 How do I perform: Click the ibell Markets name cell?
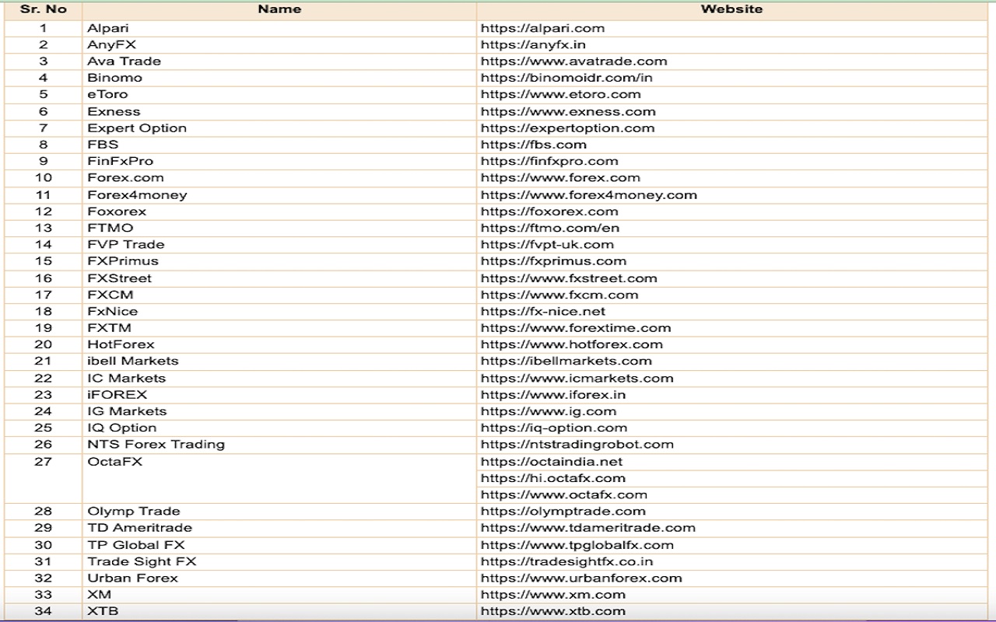pyautogui.click(x=279, y=361)
